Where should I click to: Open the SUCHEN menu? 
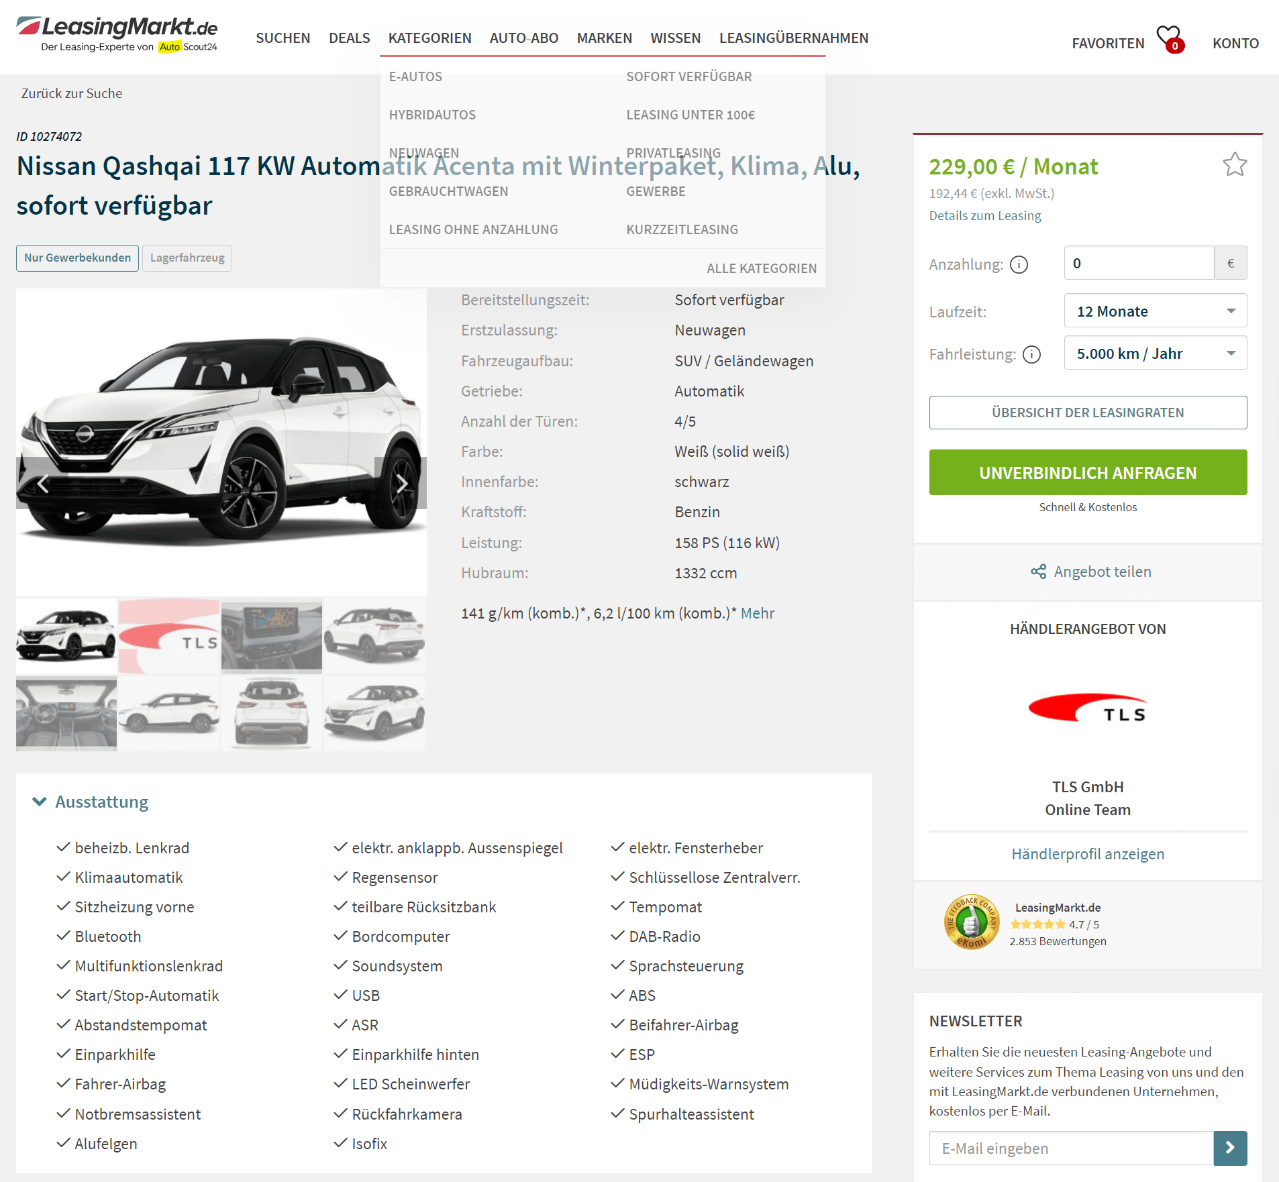pyautogui.click(x=283, y=38)
